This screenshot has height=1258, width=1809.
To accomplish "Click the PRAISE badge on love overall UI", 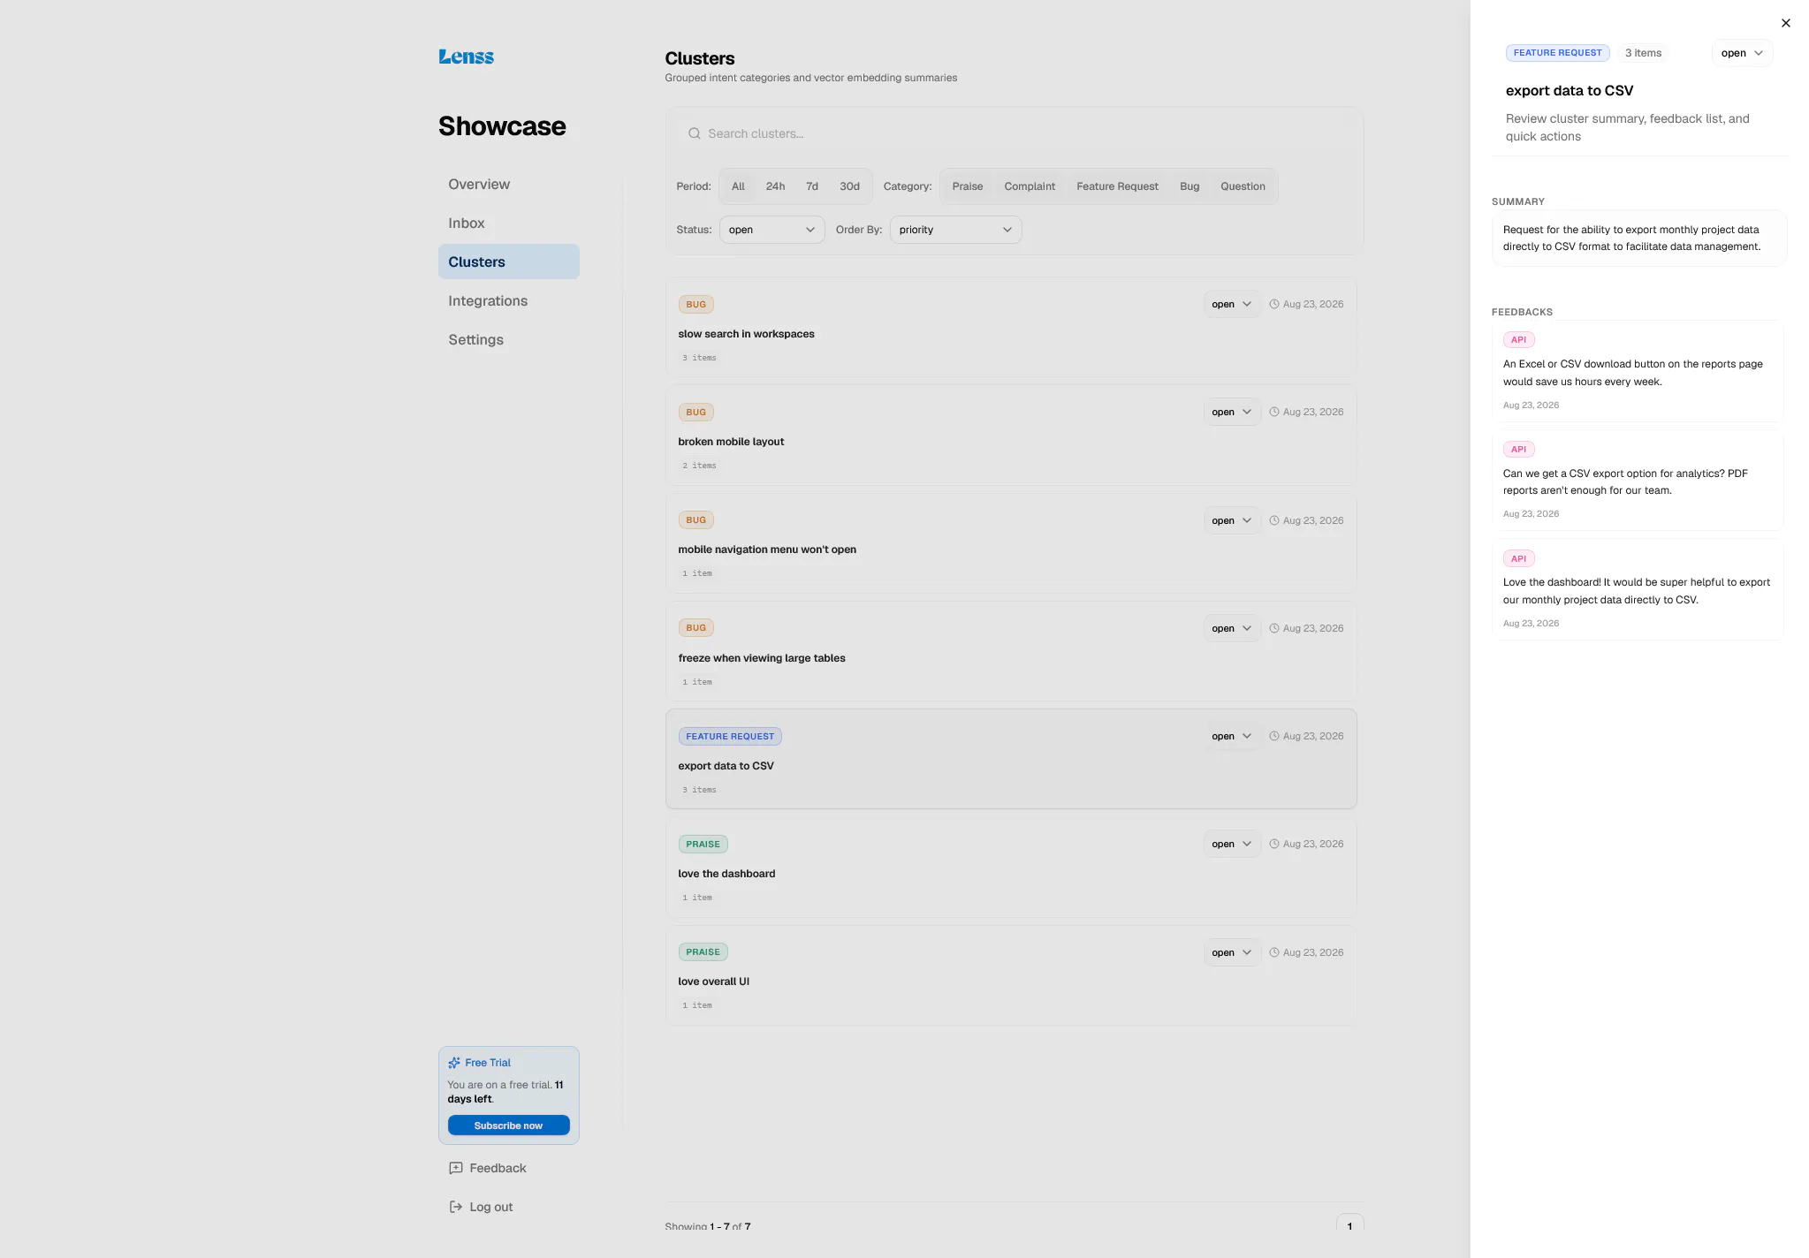I will coord(703,952).
